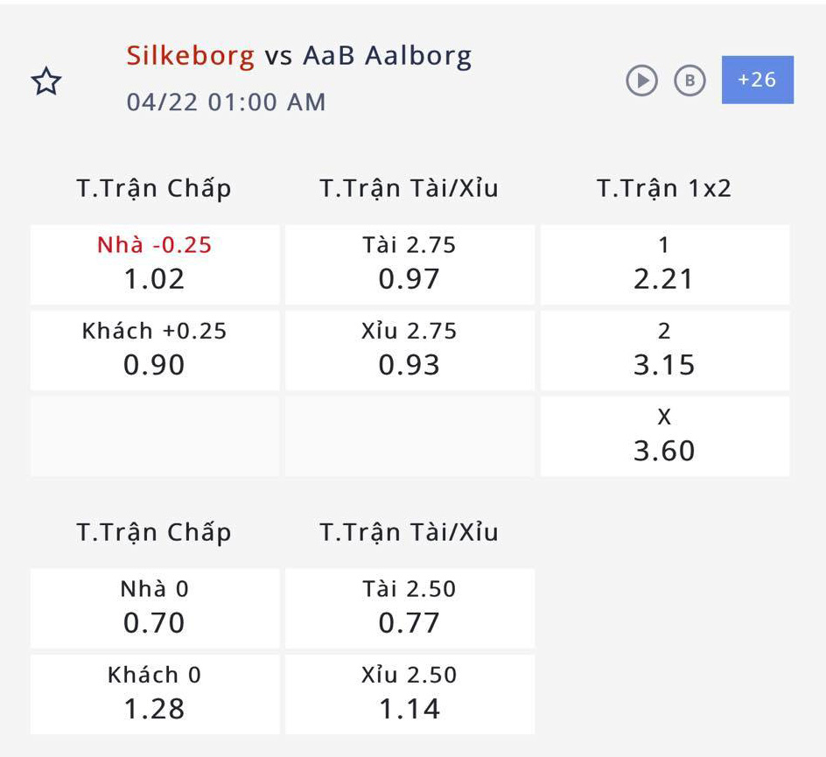Viewport: 826px width, 757px height.
Task: Pick Tài 2.75 at 0.97
Action: point(409,264)
